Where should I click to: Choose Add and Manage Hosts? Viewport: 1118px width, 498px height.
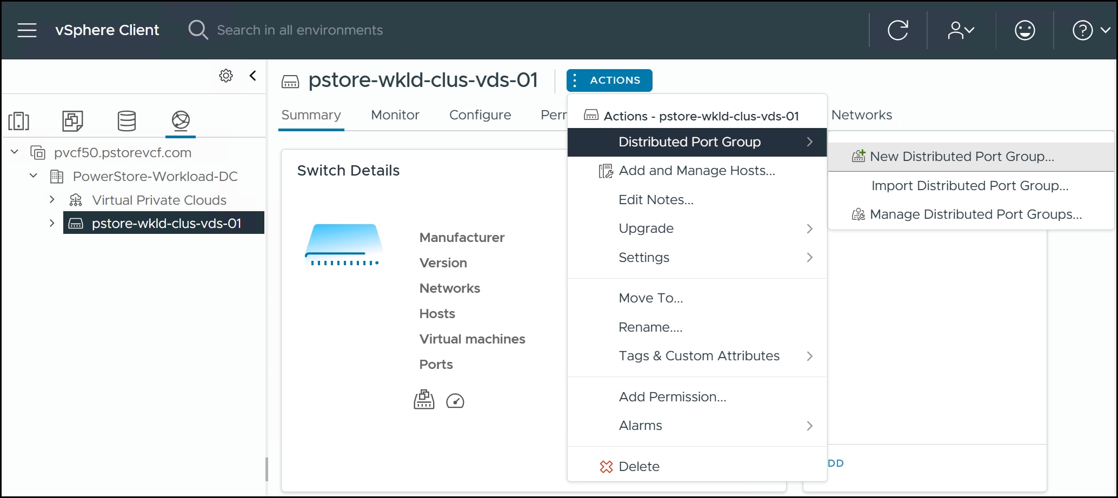[x=697, y=171]
